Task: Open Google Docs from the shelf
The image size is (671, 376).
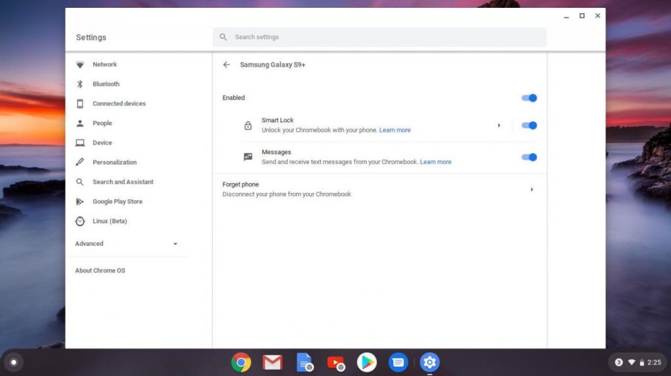Action: click(x=304, y=362)
